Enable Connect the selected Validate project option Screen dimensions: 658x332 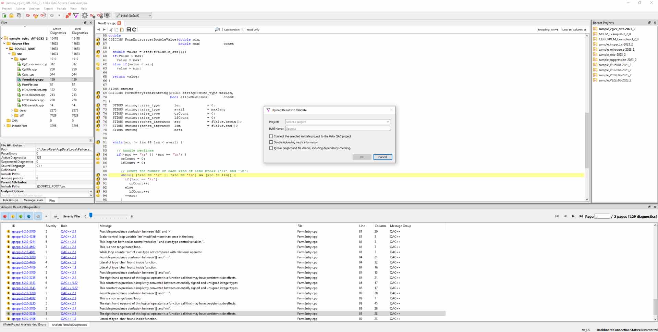click(271, 136)
